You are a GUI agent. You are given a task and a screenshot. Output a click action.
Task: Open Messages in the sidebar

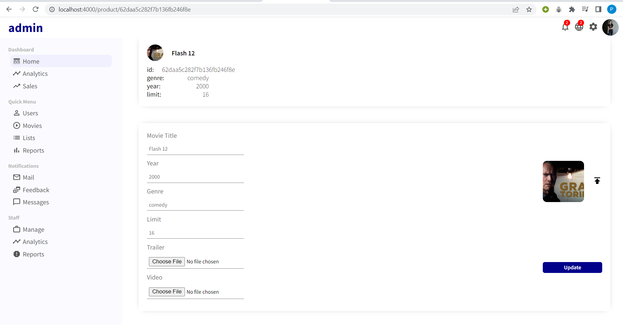click(36, 202)
